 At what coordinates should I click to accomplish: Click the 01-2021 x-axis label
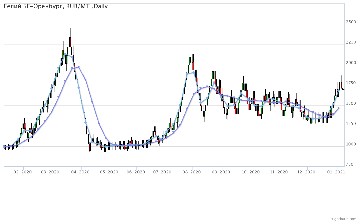[336, 172]
